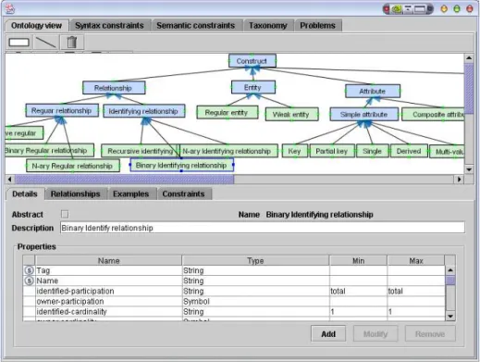Select the N-ary Identifying relationship node

[x=228, y=151]
